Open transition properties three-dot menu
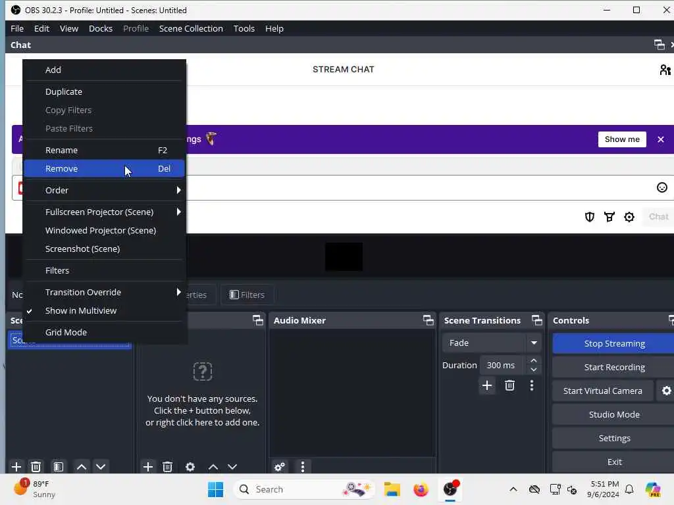 pyautogui.click(x=532, y=385)
